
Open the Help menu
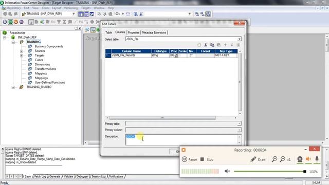[111, 8]
